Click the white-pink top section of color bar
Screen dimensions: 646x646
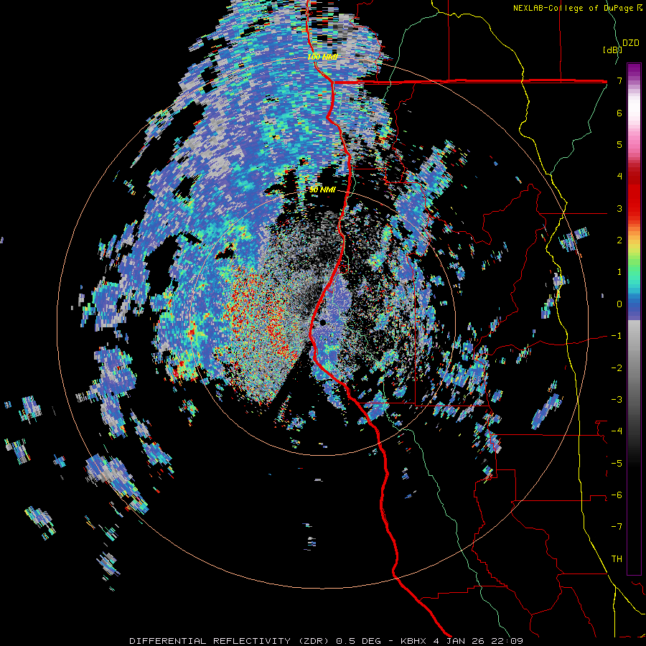pos(634,107)
